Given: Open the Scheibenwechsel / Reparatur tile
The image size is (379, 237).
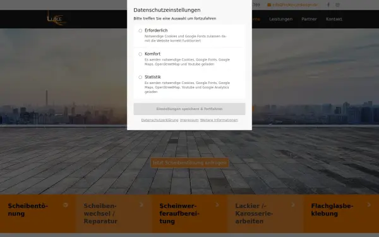Looking at the screenshot, I should [114, 214].
